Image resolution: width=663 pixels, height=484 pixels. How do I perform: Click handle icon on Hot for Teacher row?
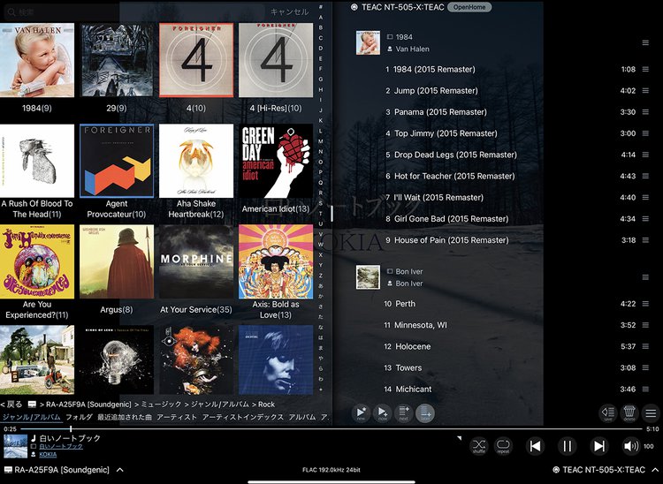coord(645,176)
